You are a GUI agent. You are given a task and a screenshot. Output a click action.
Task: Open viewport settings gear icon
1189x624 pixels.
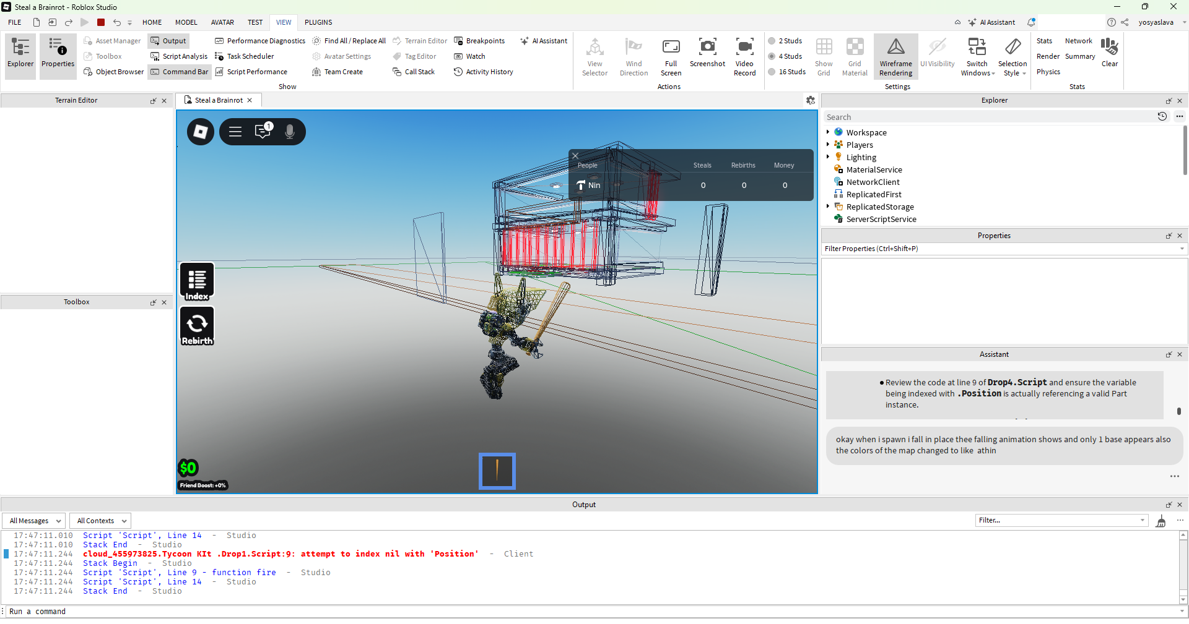click(x=811, y=100)
